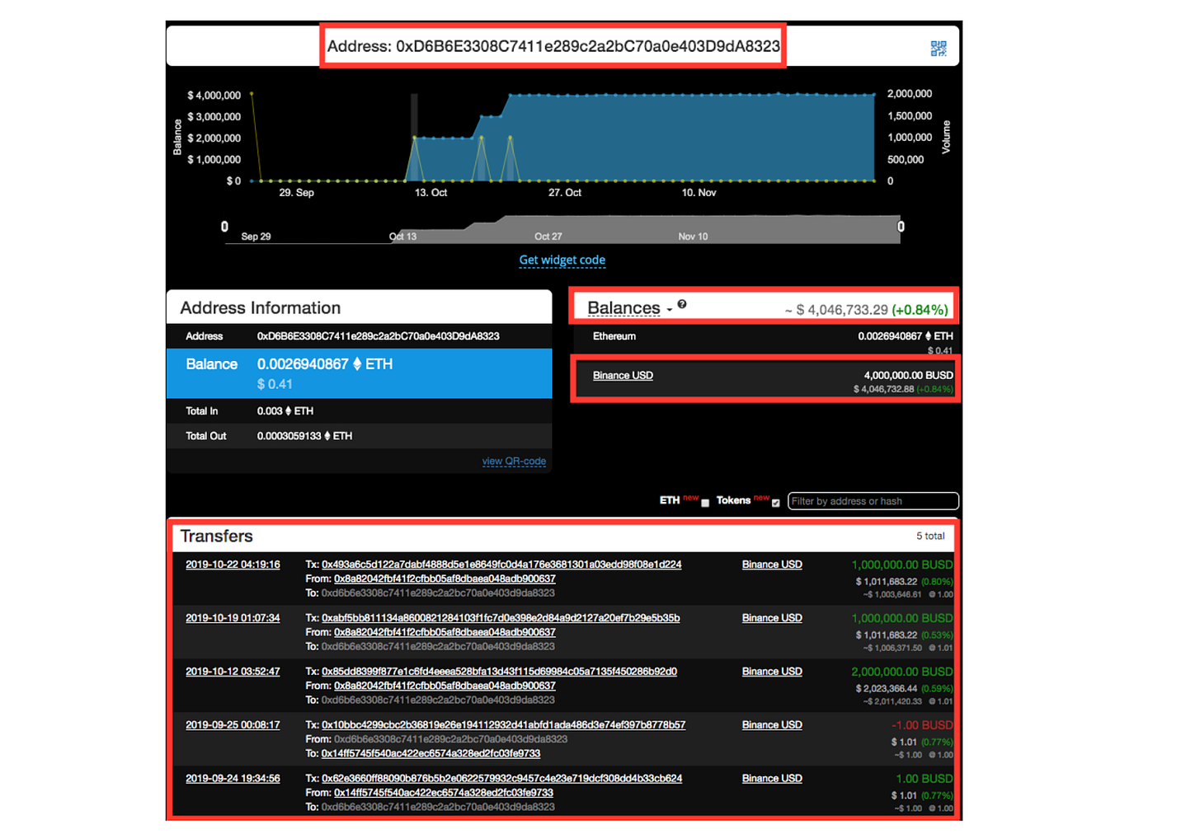Open transaction hash starting 0x493a6c5d
1200x839 pixels.
(x=501, y=565)
